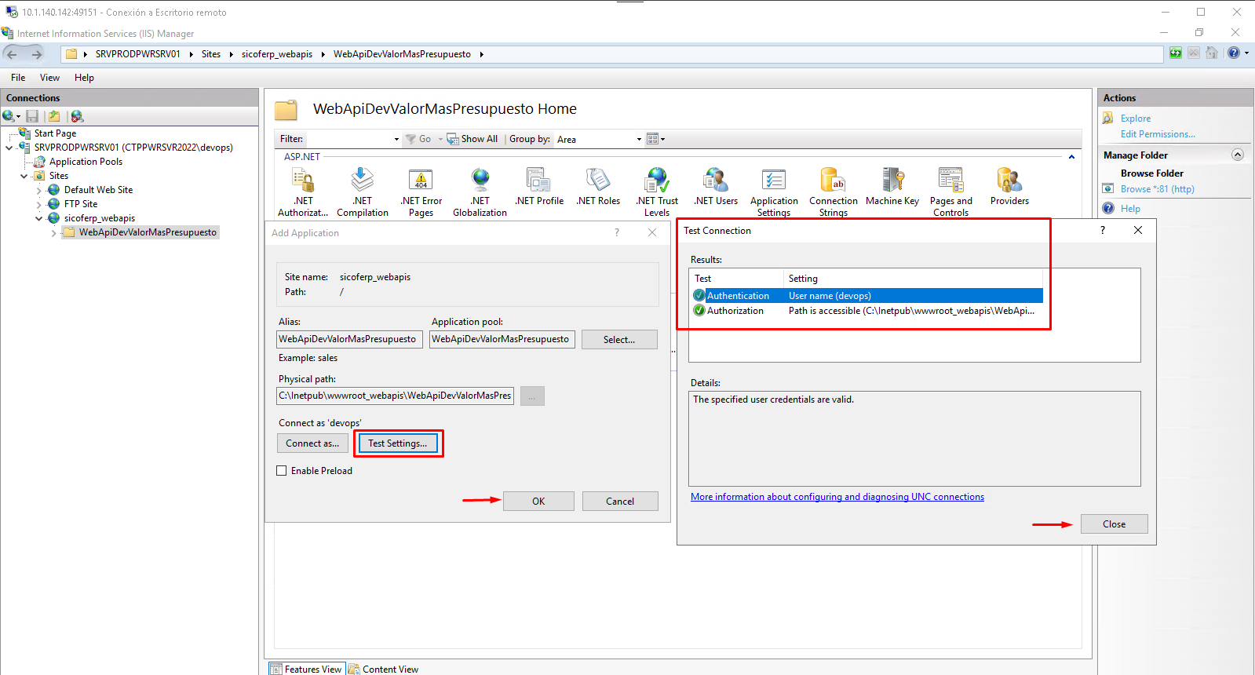The width and height of the screenshot is (1255, 675).
Task: Enable the Preload checkbox
Action: 282,471
